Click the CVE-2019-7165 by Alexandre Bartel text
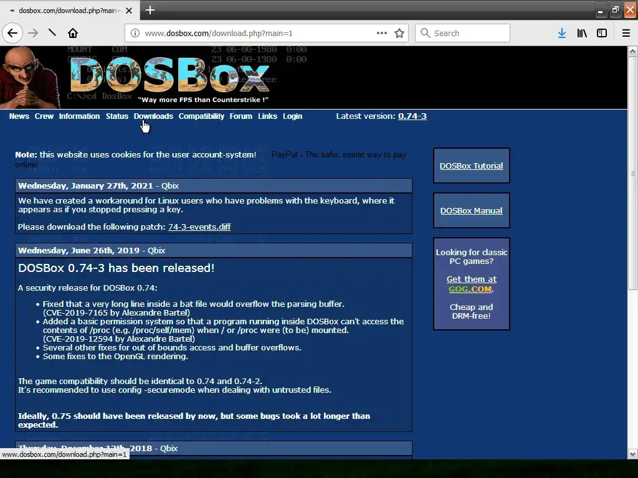This screenshot has height=478, width=638. coord(117,313)
